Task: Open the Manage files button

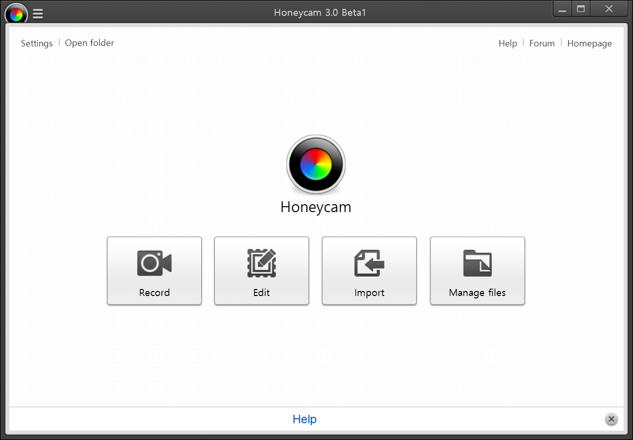Action: click(477, 271)
